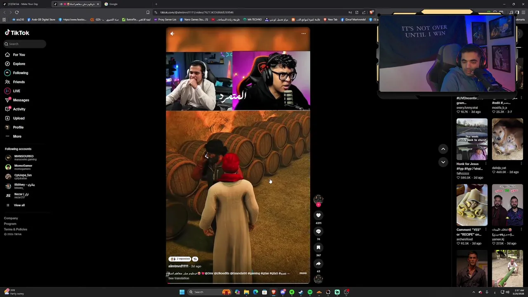Click the bookmark page icon in address bar
Screen dimensions: 528x297
[x=148, y=12]
